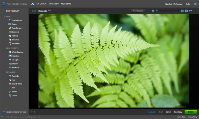Apply the Black & White icon
Image resolution: width=199 pixels, height=119 pixels.
pos(10,84)
